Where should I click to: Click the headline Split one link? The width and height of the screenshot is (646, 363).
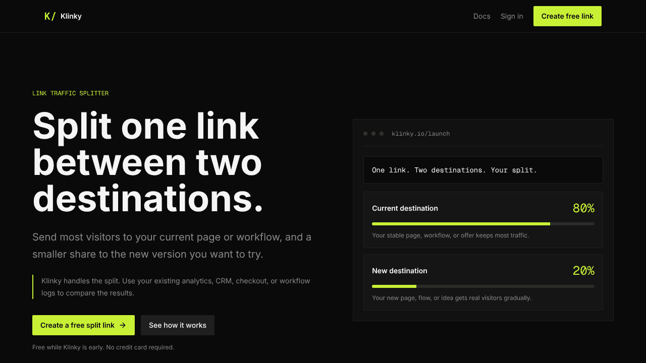(146, 126)
